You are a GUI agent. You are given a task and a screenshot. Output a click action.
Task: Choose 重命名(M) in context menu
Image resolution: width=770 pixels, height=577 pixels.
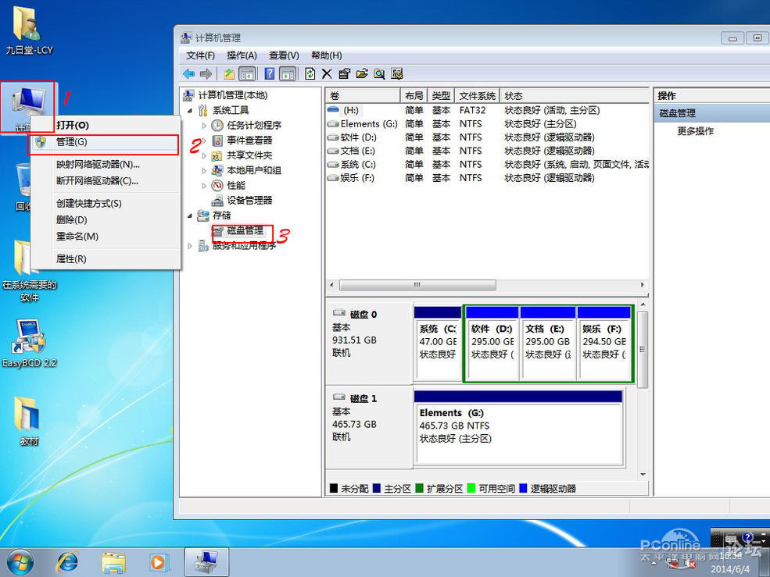coord(106,237)
